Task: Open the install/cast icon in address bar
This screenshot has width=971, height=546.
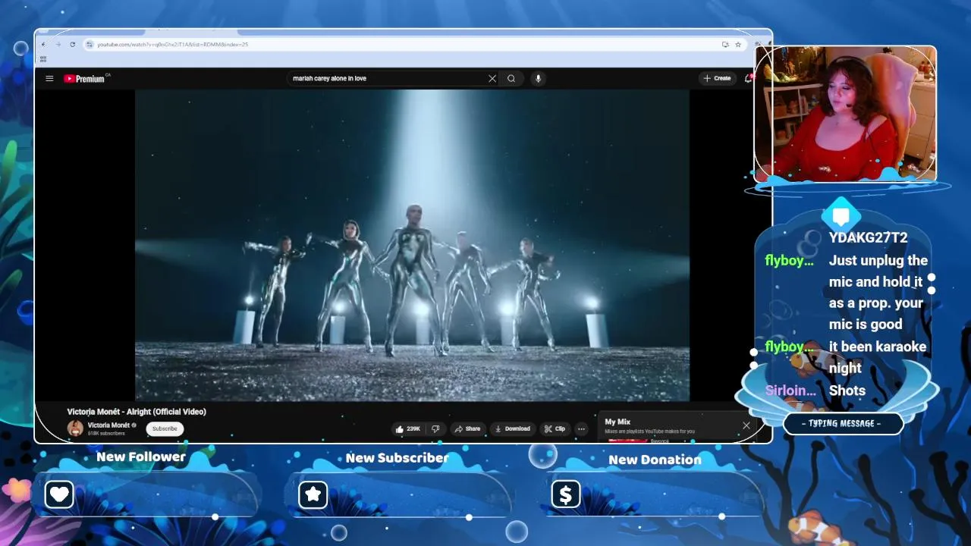Action: (x=725, y=44)
